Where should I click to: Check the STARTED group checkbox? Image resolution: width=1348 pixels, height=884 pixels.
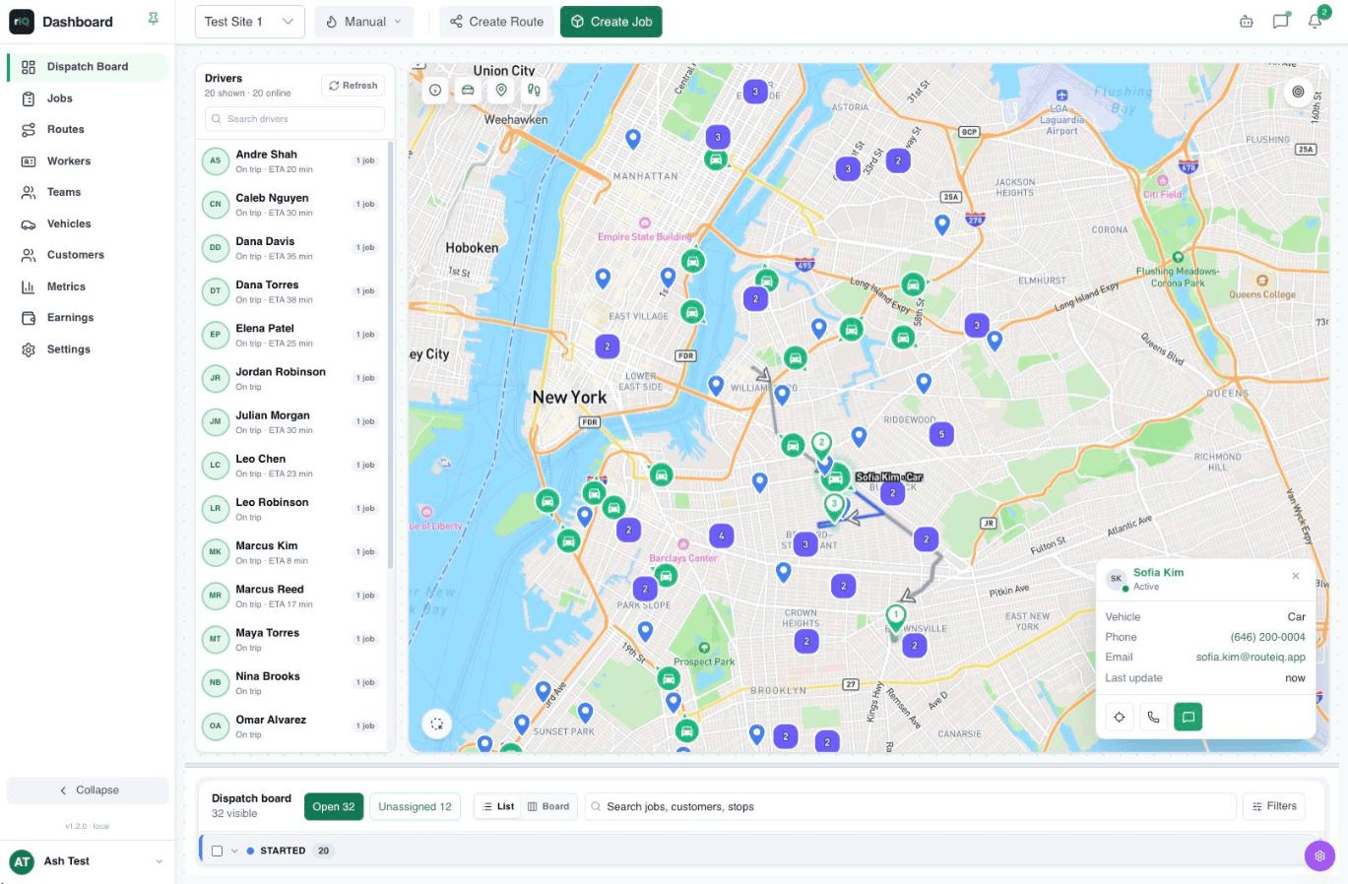click(x=218, y=851)
